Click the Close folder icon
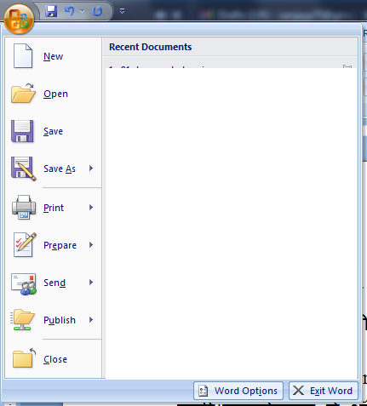Screen dimensions: 367x406 [x=24, y=357]
